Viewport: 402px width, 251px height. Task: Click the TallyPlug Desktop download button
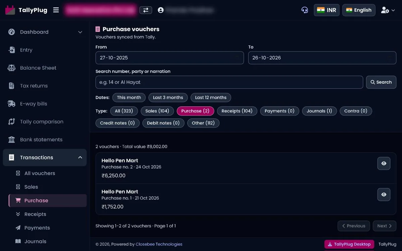pos(349,244)
